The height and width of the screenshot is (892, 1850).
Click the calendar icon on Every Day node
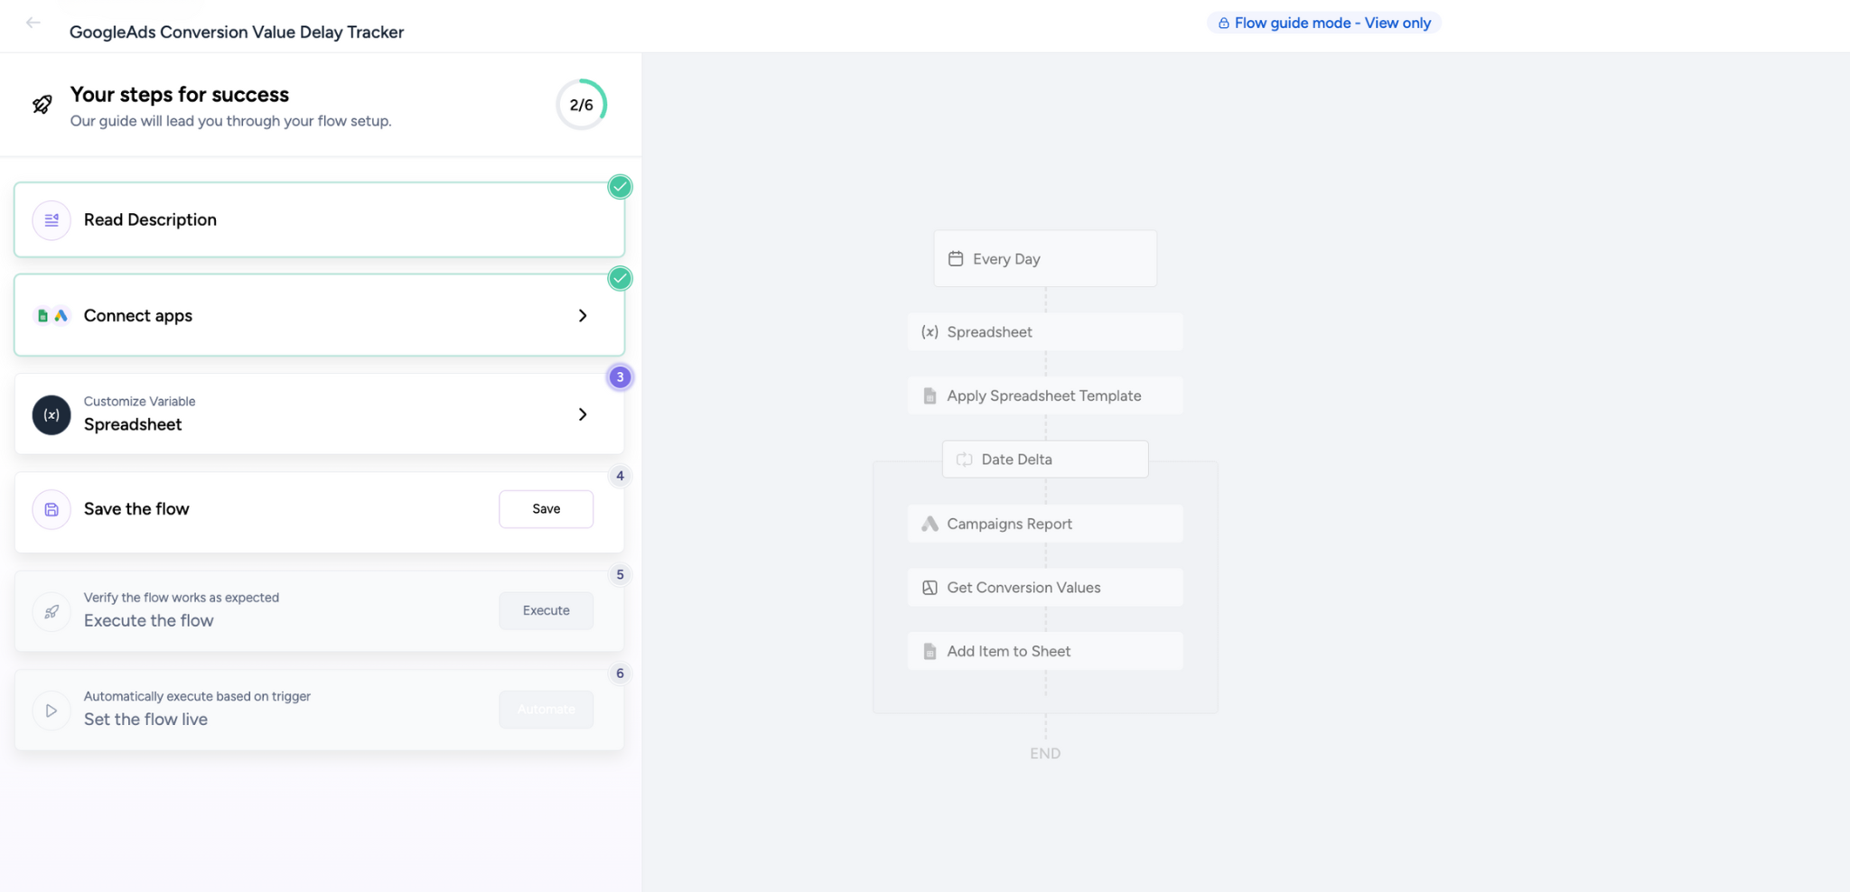click(x=956, y=259)
